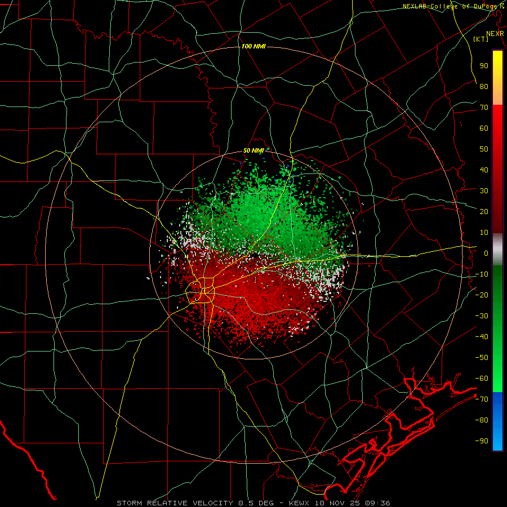Image resolution: width=507 pixels, height=507 pixels.
Task: Click the 0 value on velocity scale
Action: click(486, 253)
